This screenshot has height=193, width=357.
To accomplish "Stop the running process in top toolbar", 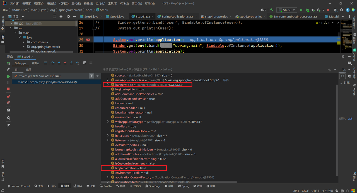I will pyautogui.click(x=328, y=10).
